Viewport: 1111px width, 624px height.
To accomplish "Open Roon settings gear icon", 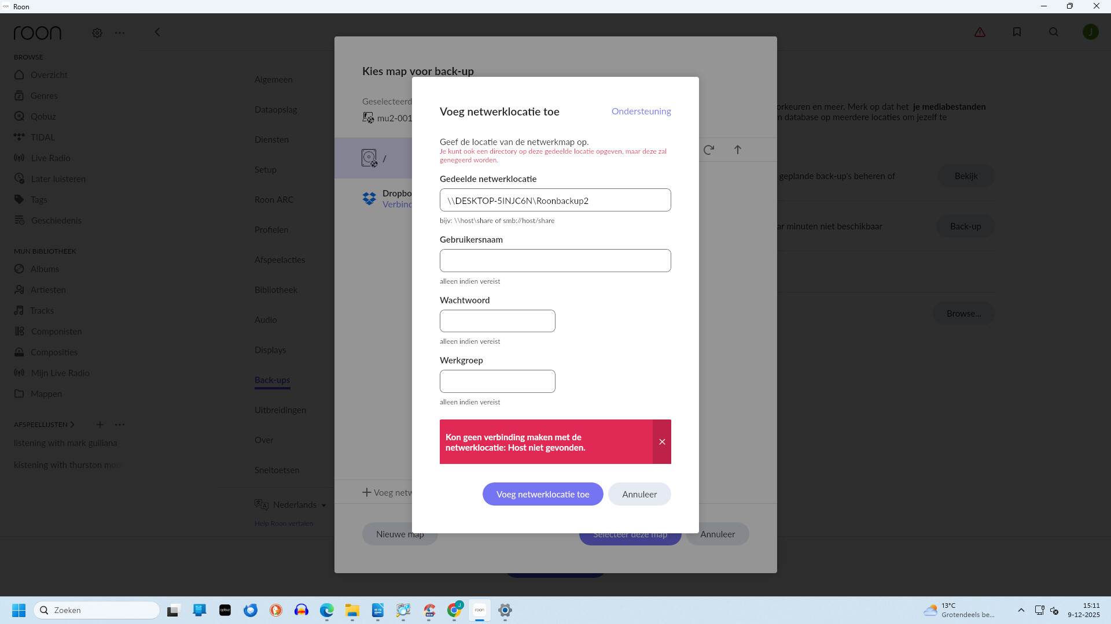I will [97, 33].
